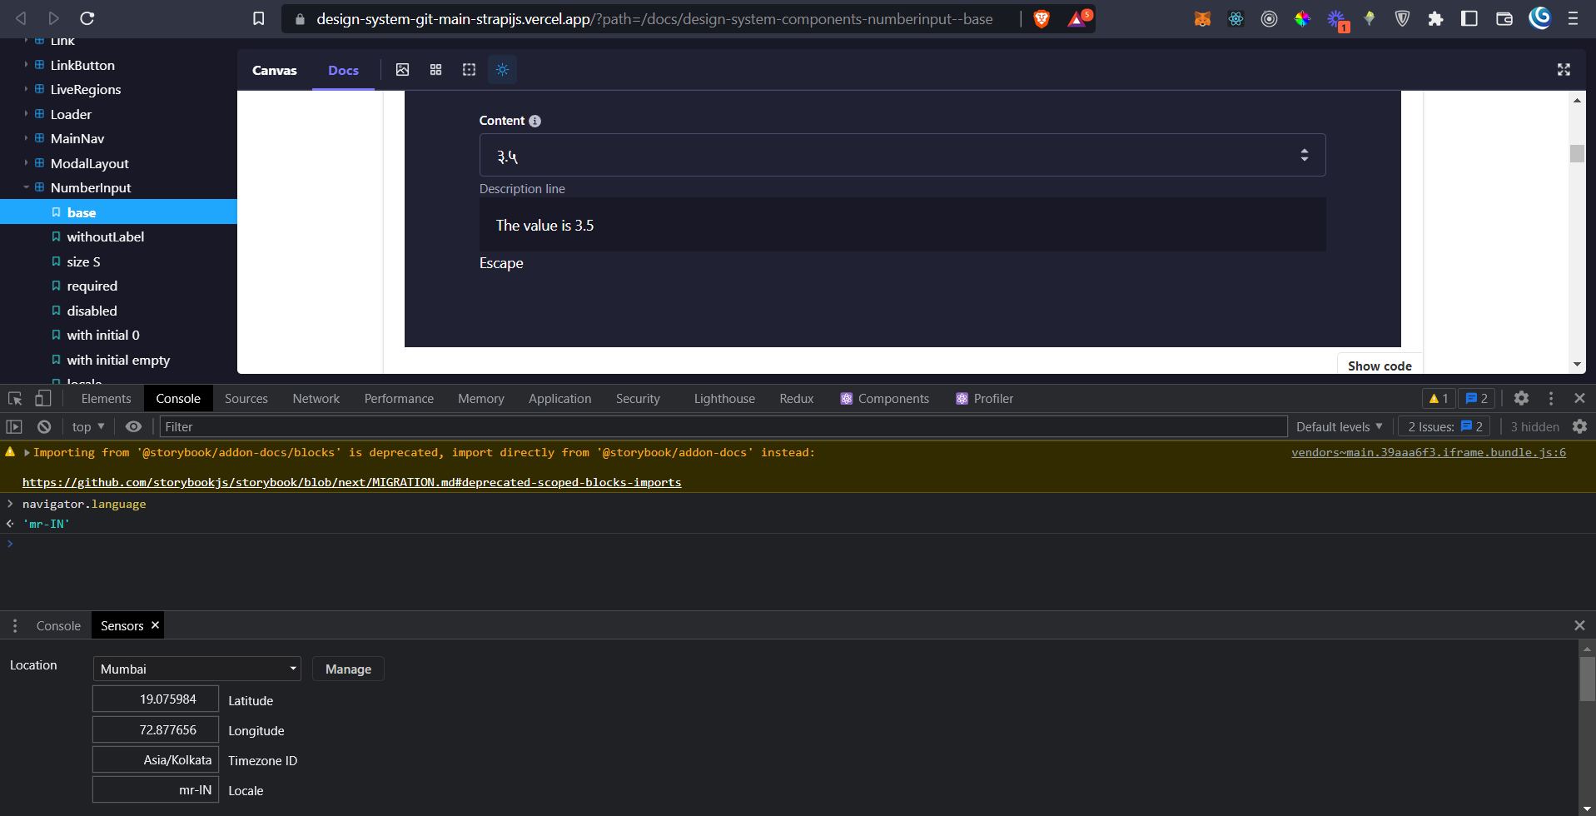Select the withoutLabel story
1596x816 pixels.
106,236
